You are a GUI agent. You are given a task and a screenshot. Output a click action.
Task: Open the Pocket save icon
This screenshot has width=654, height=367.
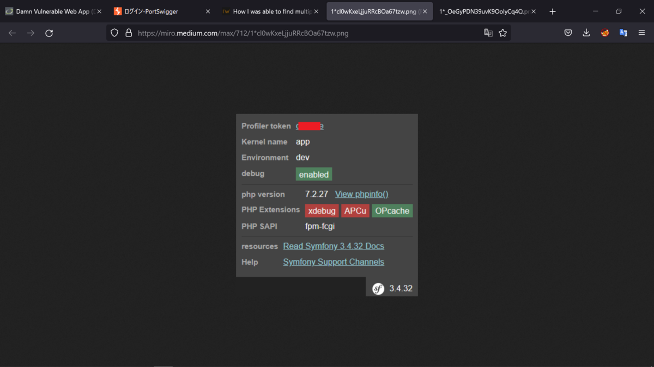[x=568, y=33]
